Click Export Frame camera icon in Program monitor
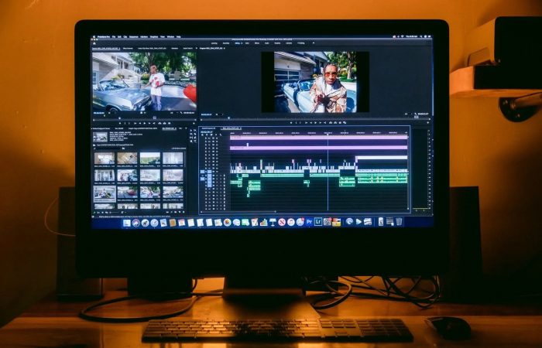Screen dimensions: 542x348 [340, 122]
